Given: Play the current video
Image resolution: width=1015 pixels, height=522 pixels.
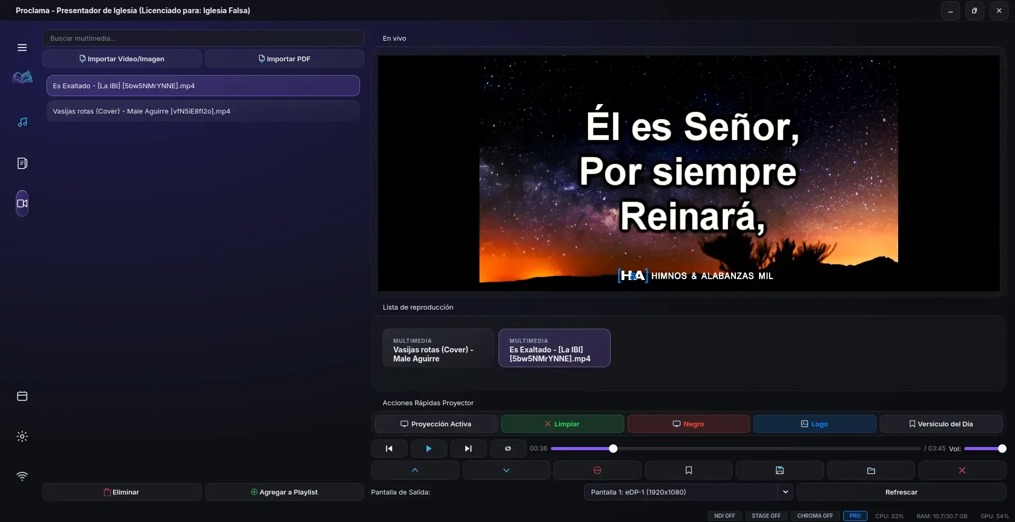Looking at the screenshot, I should 429,449.
